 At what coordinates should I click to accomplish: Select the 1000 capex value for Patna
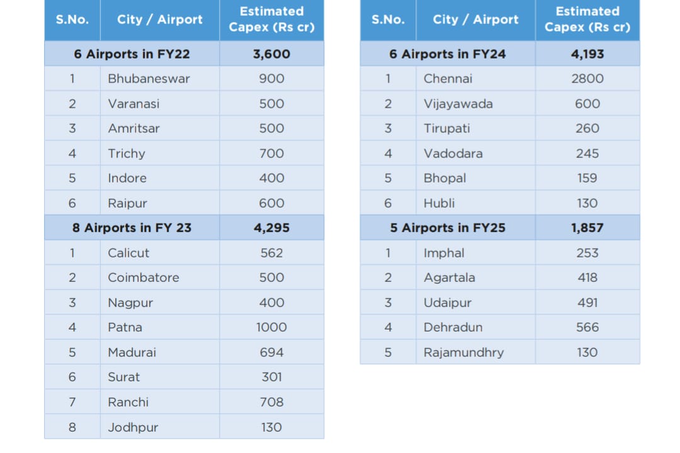pos(271,327)
